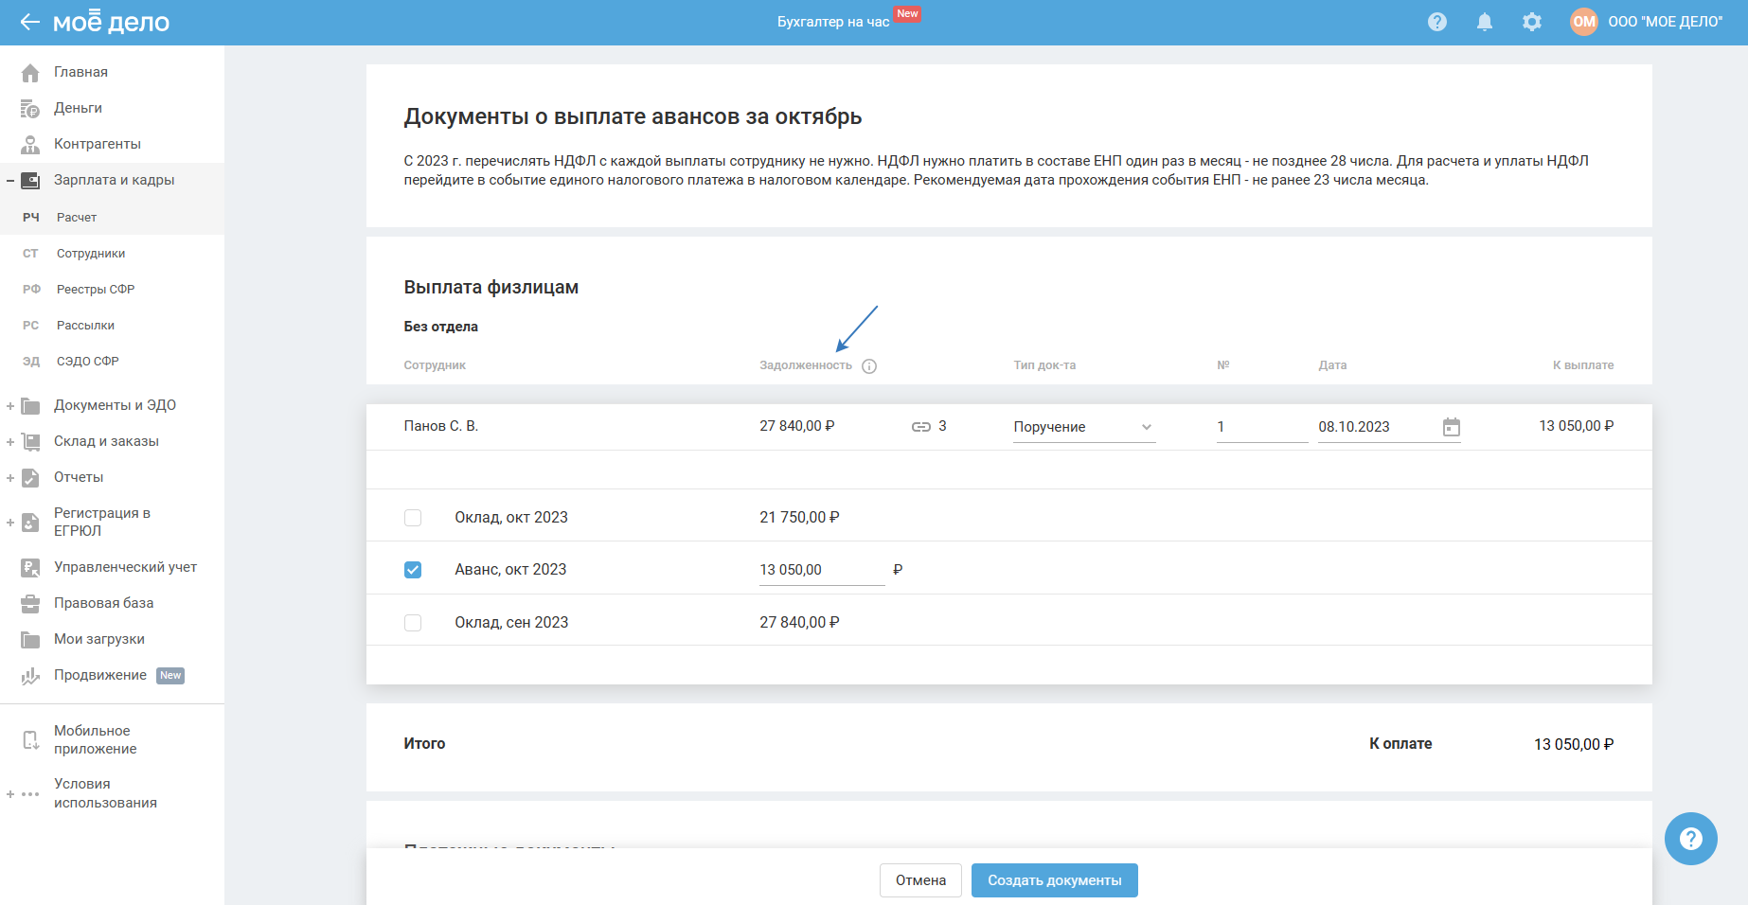Viewport: 1748px width, 905px height.
Task: Open notifications bell
Action: point(1484,22)
